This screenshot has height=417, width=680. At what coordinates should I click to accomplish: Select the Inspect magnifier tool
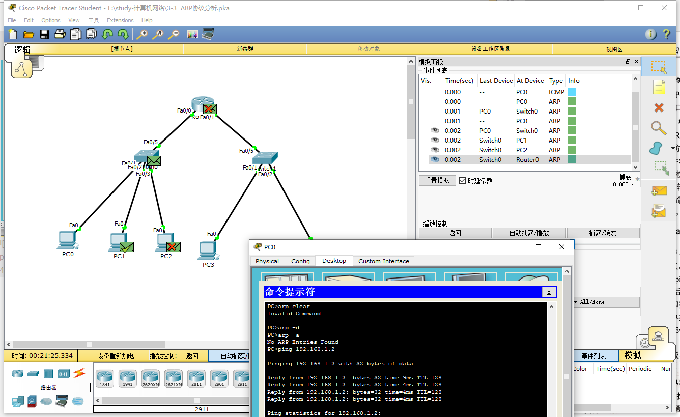click(659, 127)
